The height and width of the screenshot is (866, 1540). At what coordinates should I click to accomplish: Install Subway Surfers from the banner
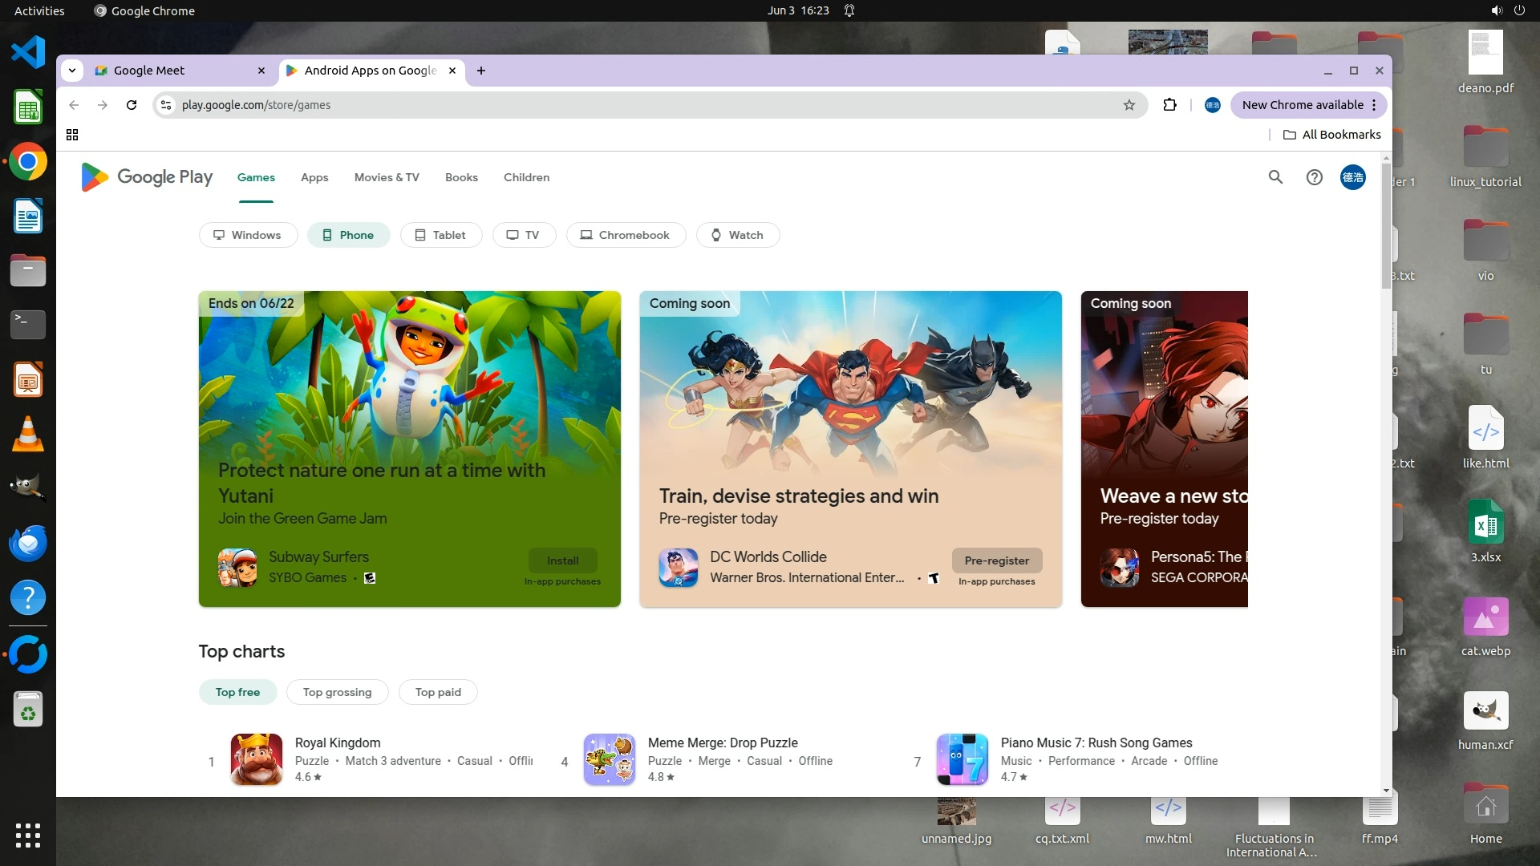[562, 560]
